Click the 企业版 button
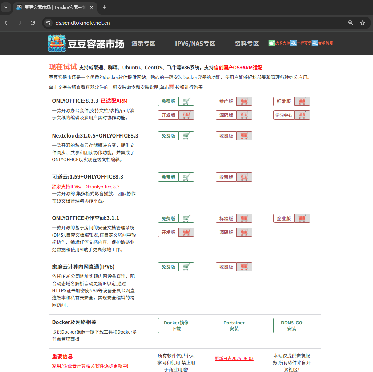Viewport: 373px width, 372px height. pyautogui.click(x=284, y=218)
